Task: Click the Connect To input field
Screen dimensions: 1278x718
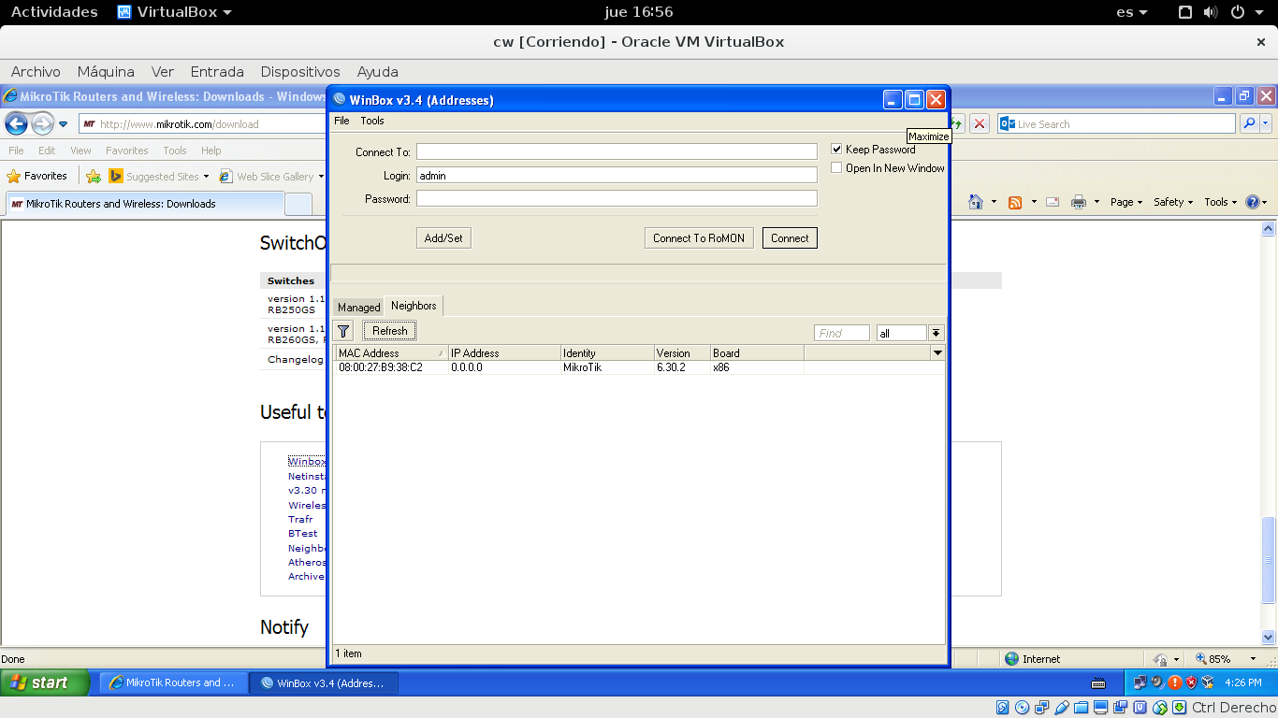Action: tap(617, 151)
